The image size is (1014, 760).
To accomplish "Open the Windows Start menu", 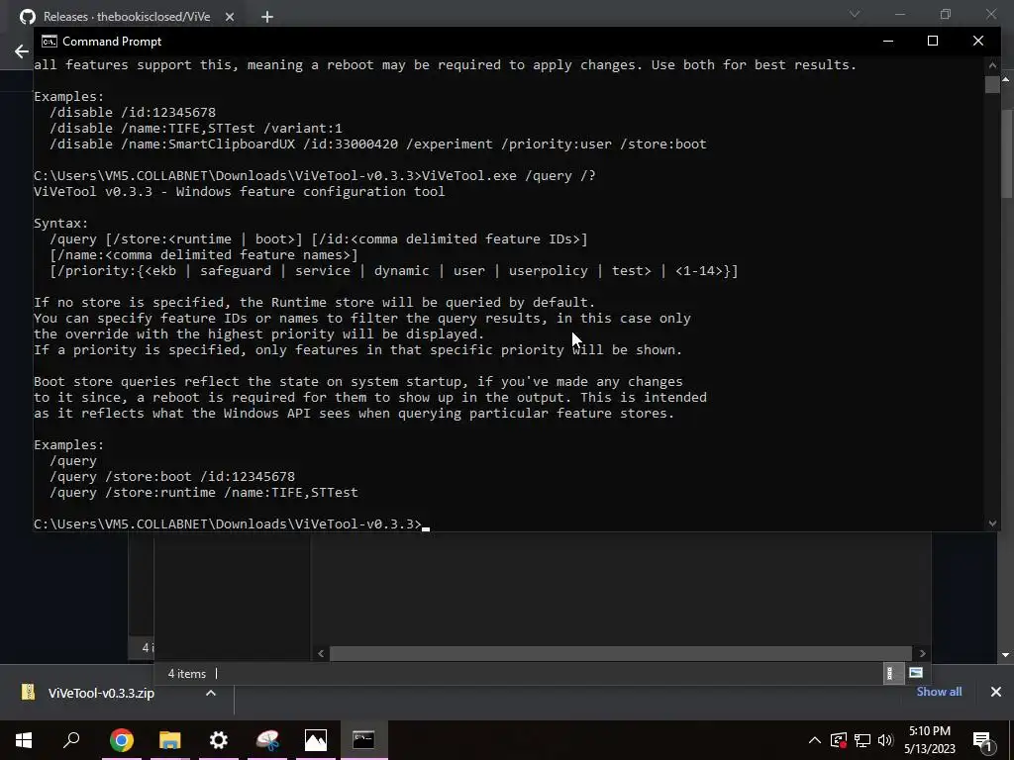I will 24,740.
